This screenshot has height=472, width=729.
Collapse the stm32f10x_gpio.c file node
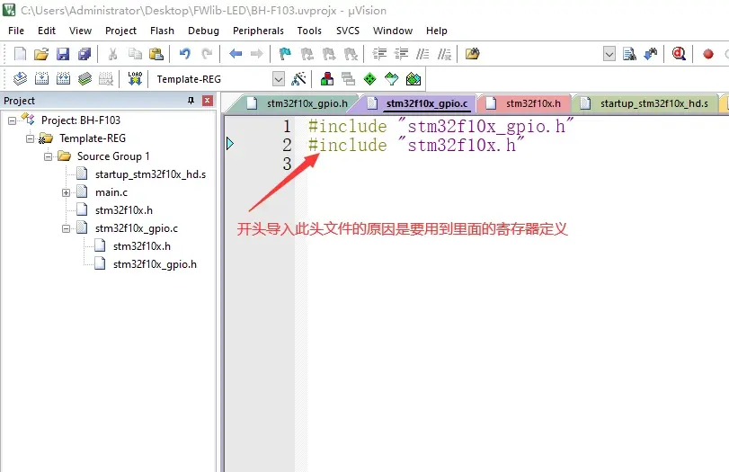pos(66,228)
